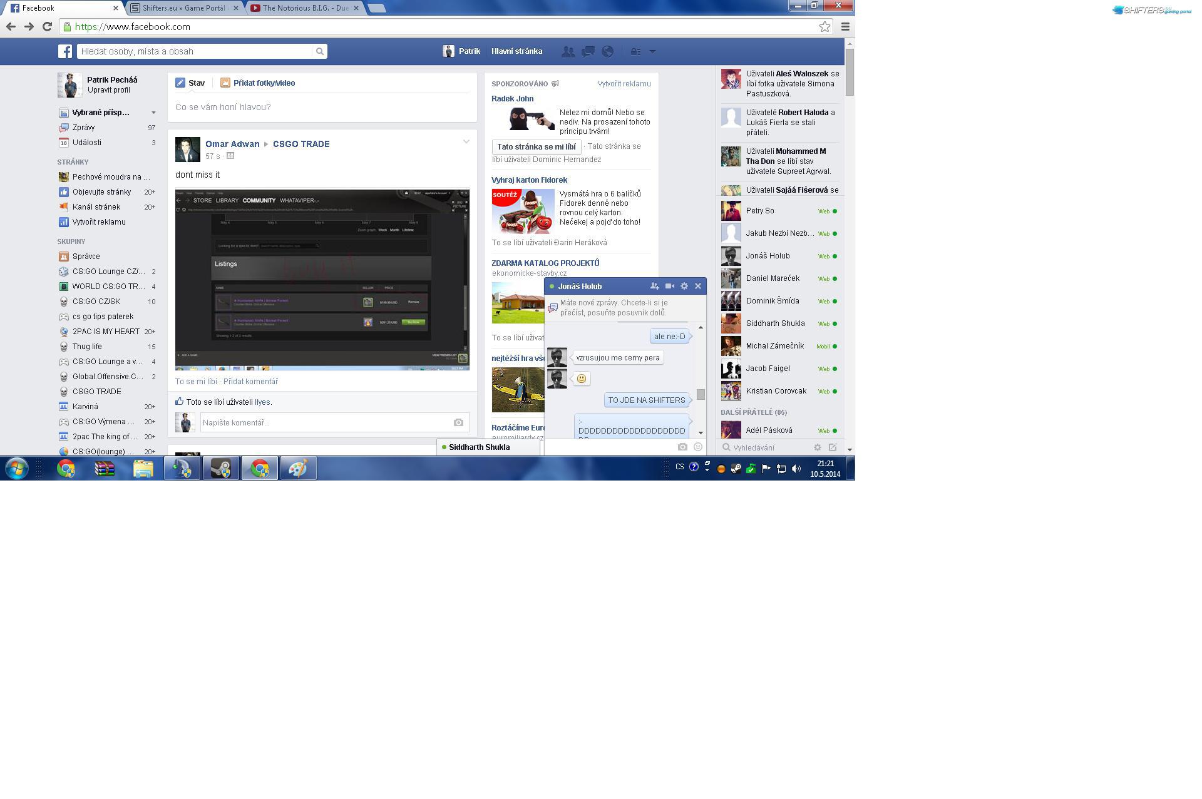Click Chrome back arrow

coord(11,26)
